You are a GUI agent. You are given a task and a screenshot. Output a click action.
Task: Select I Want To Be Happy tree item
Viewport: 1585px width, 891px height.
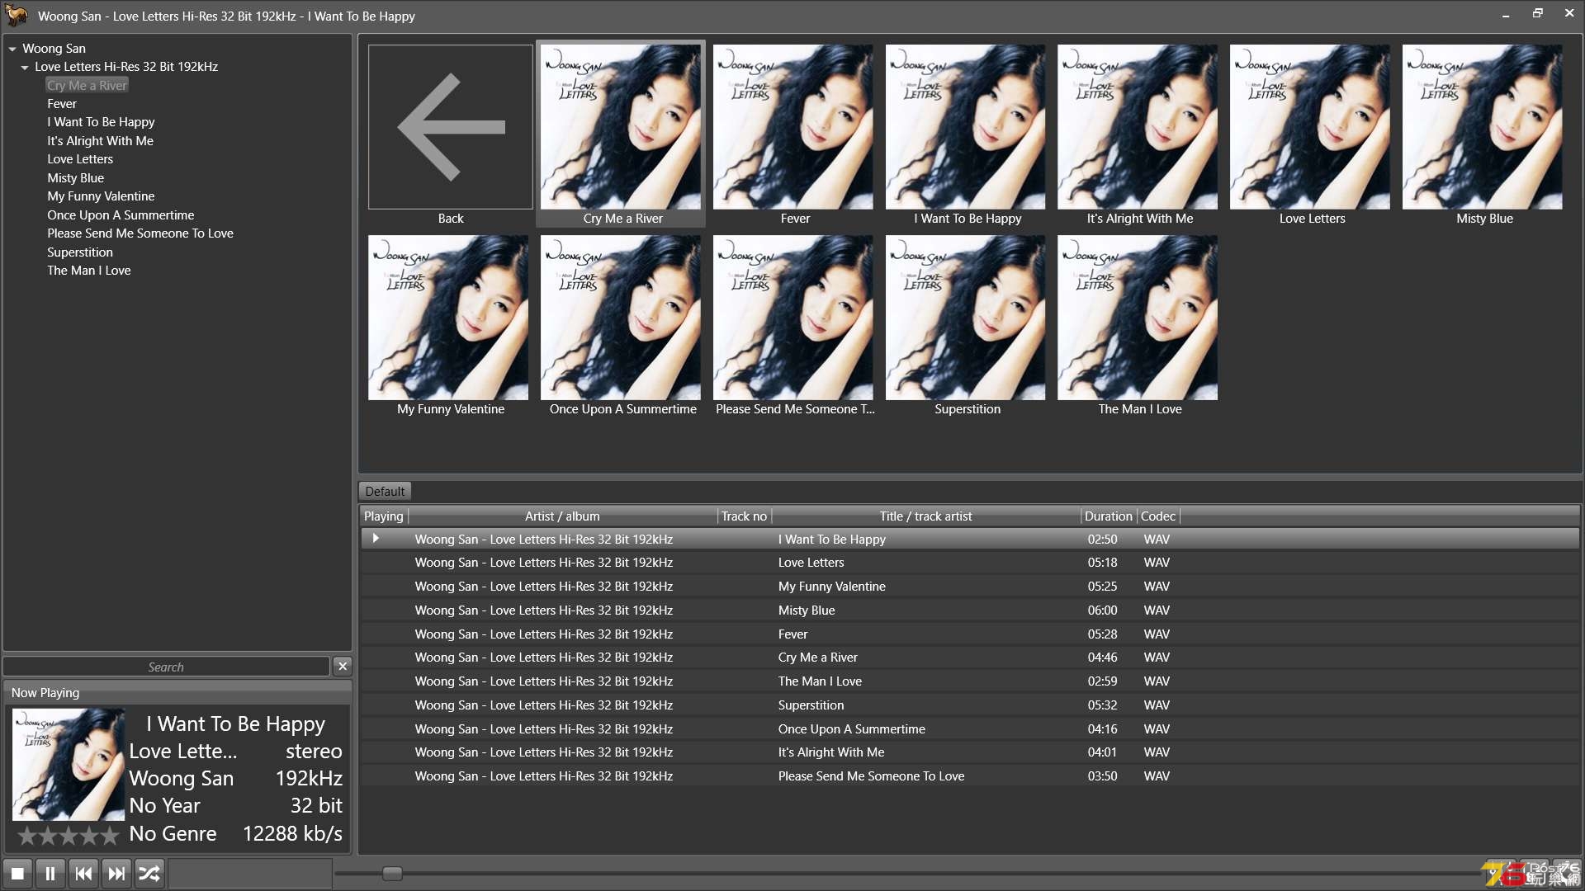tap(101, 122)
